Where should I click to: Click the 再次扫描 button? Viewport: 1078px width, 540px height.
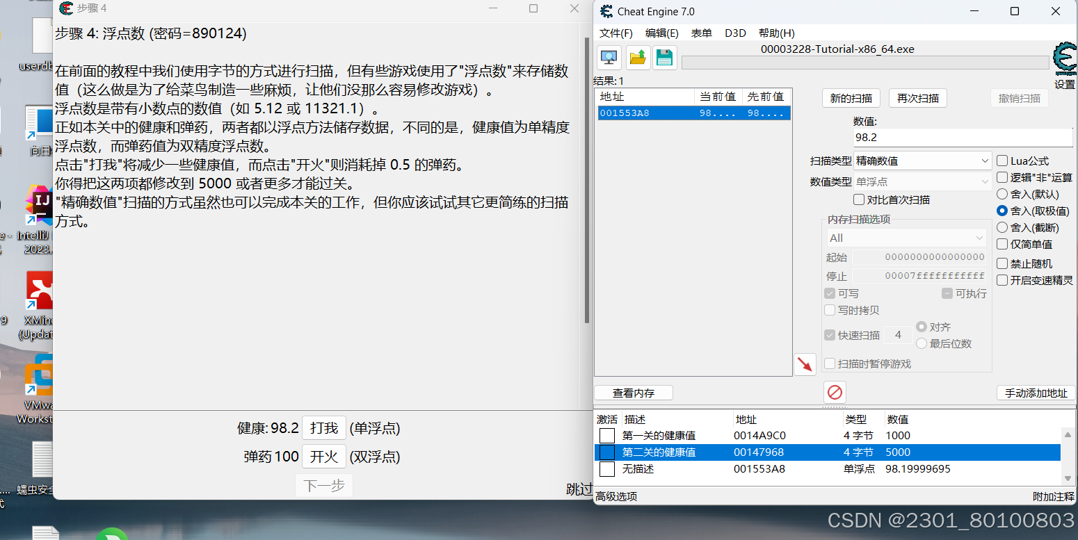click(918, 98)
